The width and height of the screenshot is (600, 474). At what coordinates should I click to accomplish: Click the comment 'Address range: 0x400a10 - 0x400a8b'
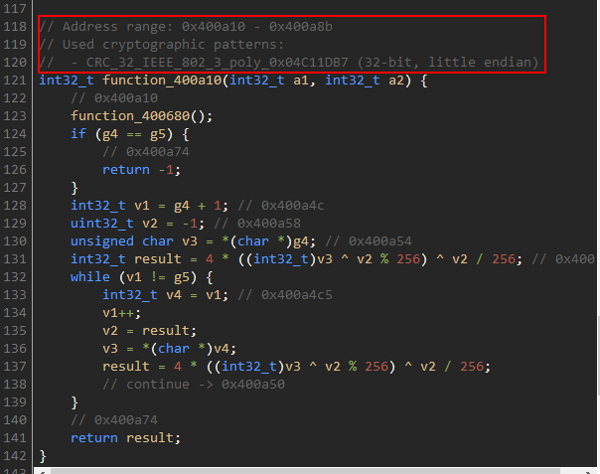(x=186, y=27)
